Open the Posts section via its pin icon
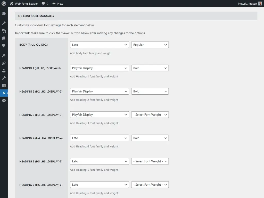Image resolution: width=264 pixels, height=198 pixels. click(4, 23)
